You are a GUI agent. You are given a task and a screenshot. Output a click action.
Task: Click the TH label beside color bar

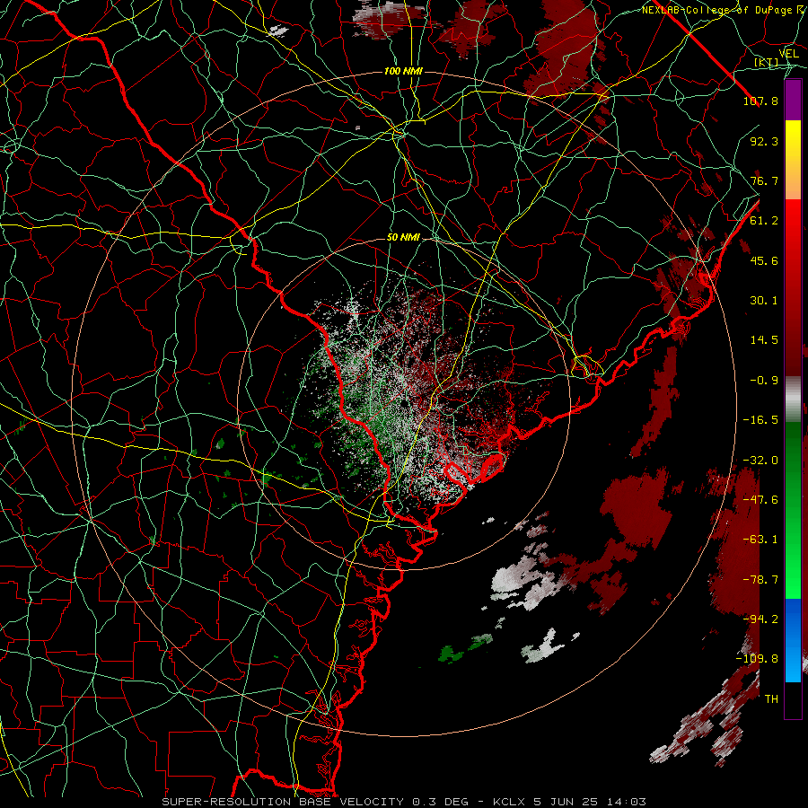771,699
